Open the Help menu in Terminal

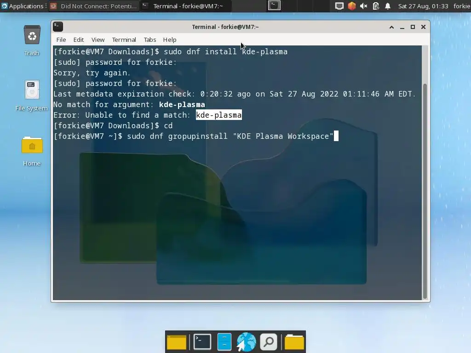(x=170, y=40)
